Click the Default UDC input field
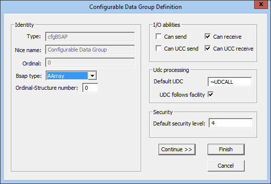271x184 pixels. click(230, 82)
